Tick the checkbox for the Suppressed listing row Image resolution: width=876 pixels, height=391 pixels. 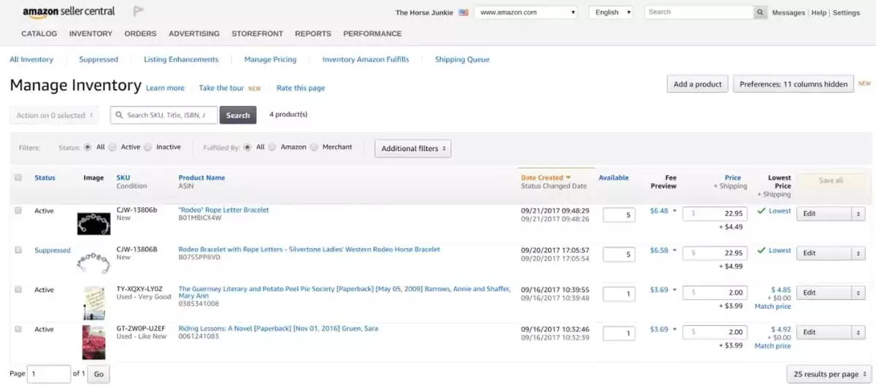pyautogui.click(x=18, y=250)
